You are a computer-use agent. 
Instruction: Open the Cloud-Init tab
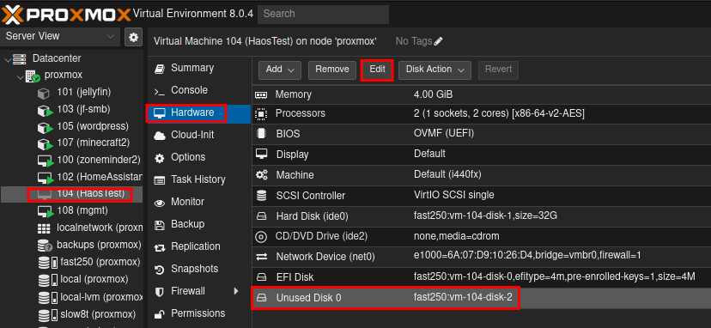click(x=198, y=135)
